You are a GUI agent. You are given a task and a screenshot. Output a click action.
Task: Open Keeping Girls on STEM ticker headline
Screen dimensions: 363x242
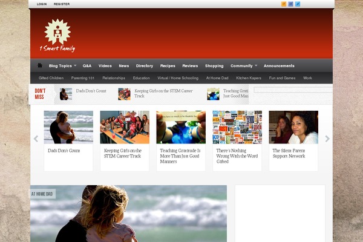pos(163,93)
